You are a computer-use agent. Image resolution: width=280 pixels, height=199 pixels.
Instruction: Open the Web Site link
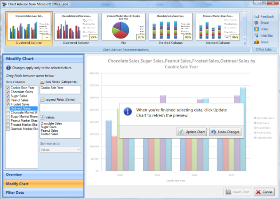[x=266, y=35]
